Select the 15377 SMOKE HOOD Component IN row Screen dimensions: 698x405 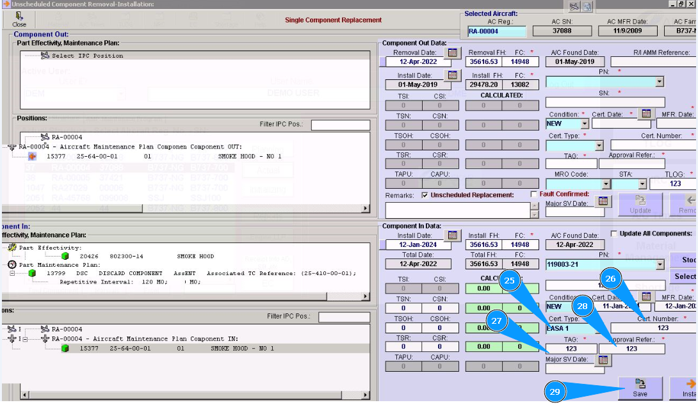pos(177,349)
